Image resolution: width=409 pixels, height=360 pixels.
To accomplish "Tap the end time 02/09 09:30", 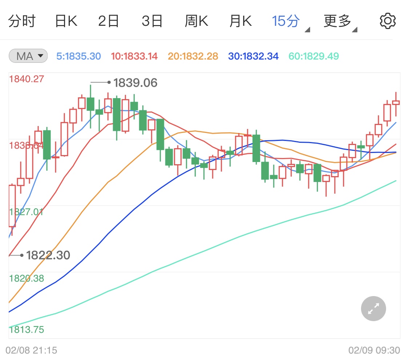I will click(x=374, y=350).
